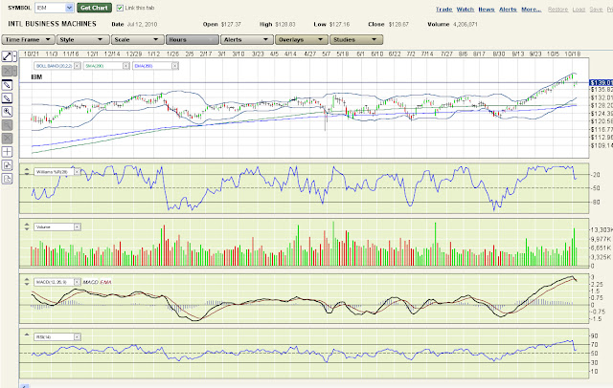Click the Load link
This screenshot has height=388, width=613.
[579, 10]
